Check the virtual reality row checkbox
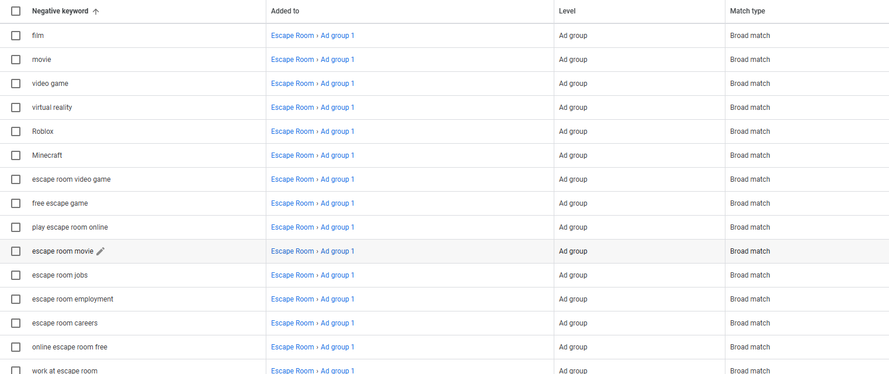The width and height of the screenshot is (889, 374). point(16,108)
